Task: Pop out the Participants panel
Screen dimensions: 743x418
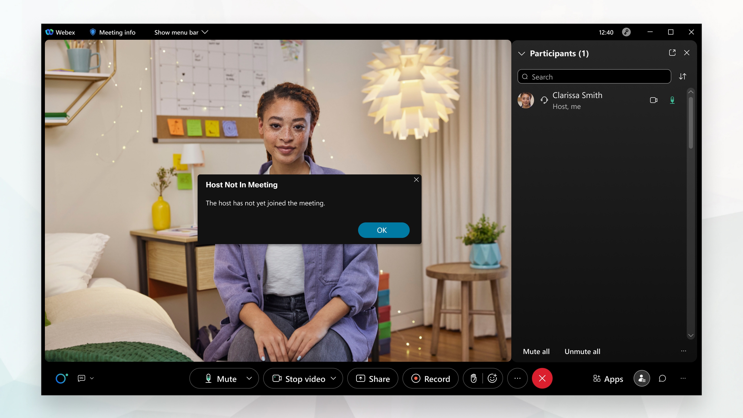Action: tap(672, 53)
